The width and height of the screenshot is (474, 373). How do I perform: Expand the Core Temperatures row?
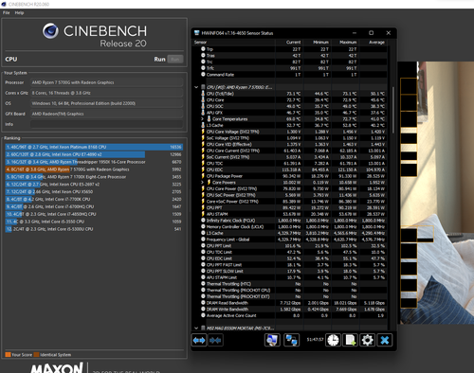tap(203, 119)
